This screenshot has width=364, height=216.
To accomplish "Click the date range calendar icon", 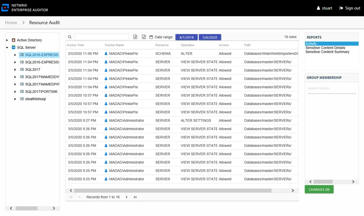I will (x=151, y=37).
